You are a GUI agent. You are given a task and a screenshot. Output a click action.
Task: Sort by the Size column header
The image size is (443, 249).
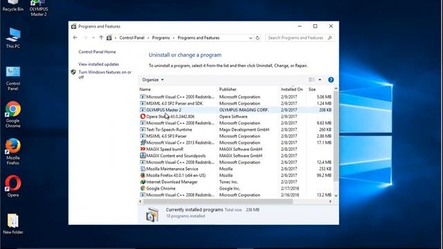pos(320,89)
